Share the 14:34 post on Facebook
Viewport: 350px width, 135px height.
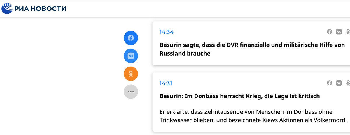[330, 32]
